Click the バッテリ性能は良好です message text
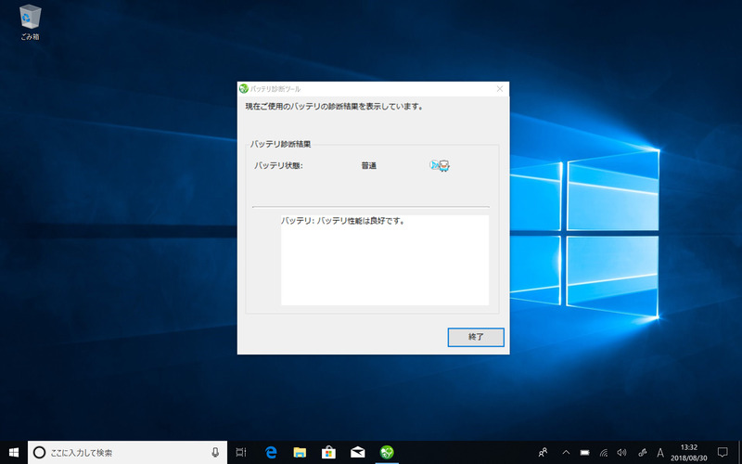742x464 pixels. pos(361,221)
